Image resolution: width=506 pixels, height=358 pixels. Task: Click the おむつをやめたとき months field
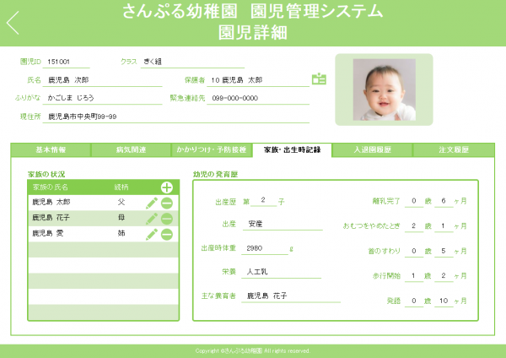[444, 226]
